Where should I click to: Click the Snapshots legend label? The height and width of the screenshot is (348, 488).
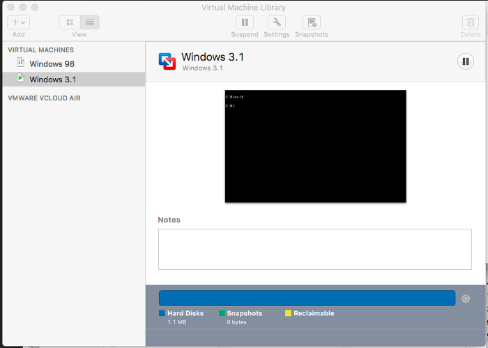coord(244,313)
